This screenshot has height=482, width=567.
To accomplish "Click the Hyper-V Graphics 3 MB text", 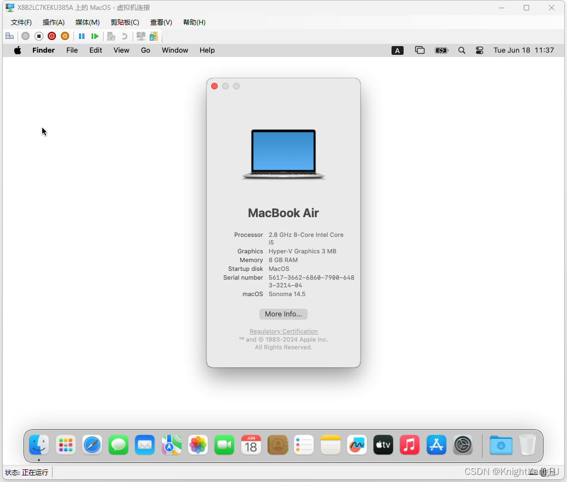I will [302, 251].
